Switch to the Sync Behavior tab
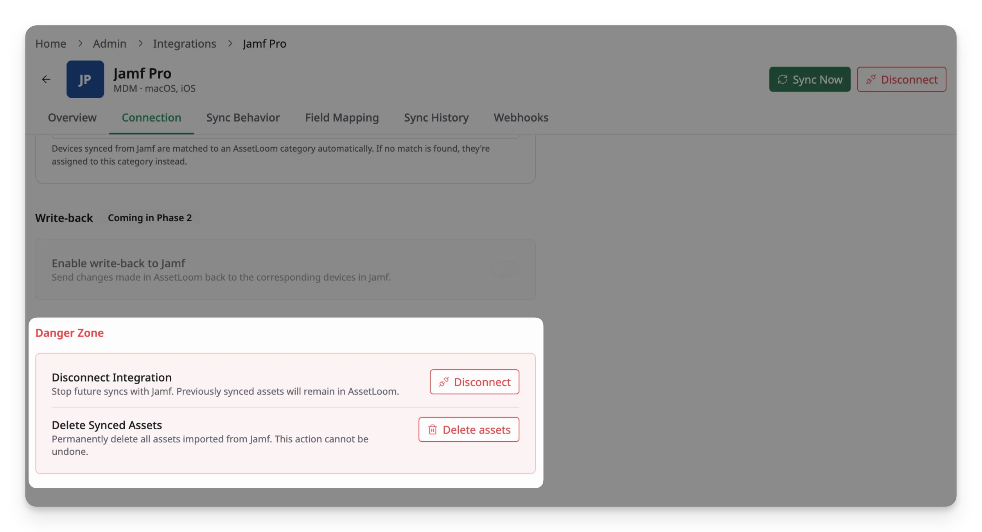This screenshot has height=532, width=982. (x=243, y=117)
